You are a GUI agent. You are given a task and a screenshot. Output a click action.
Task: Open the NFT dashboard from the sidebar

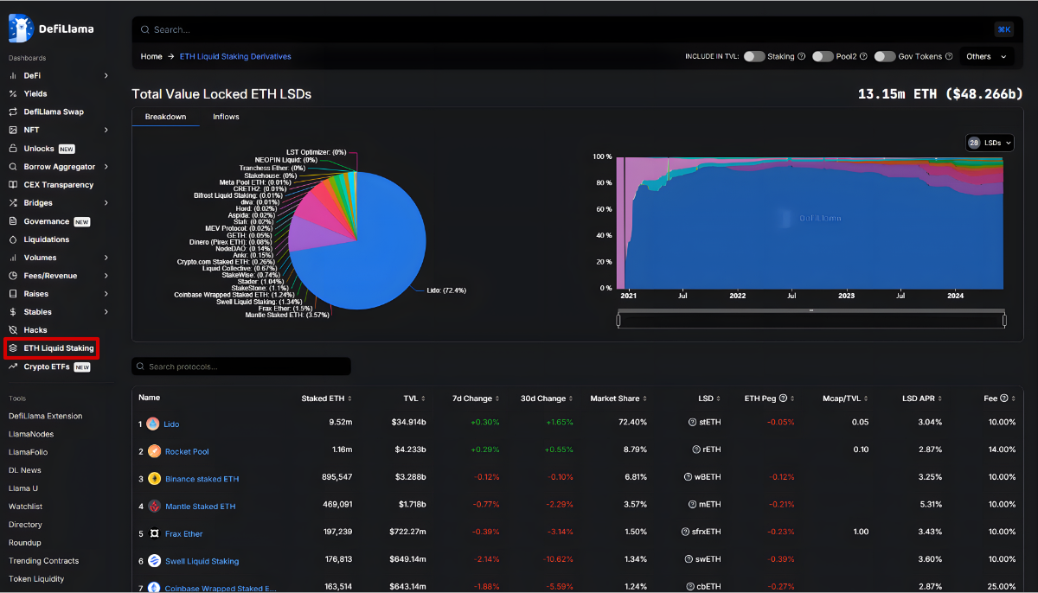click(x=11, y=130)
